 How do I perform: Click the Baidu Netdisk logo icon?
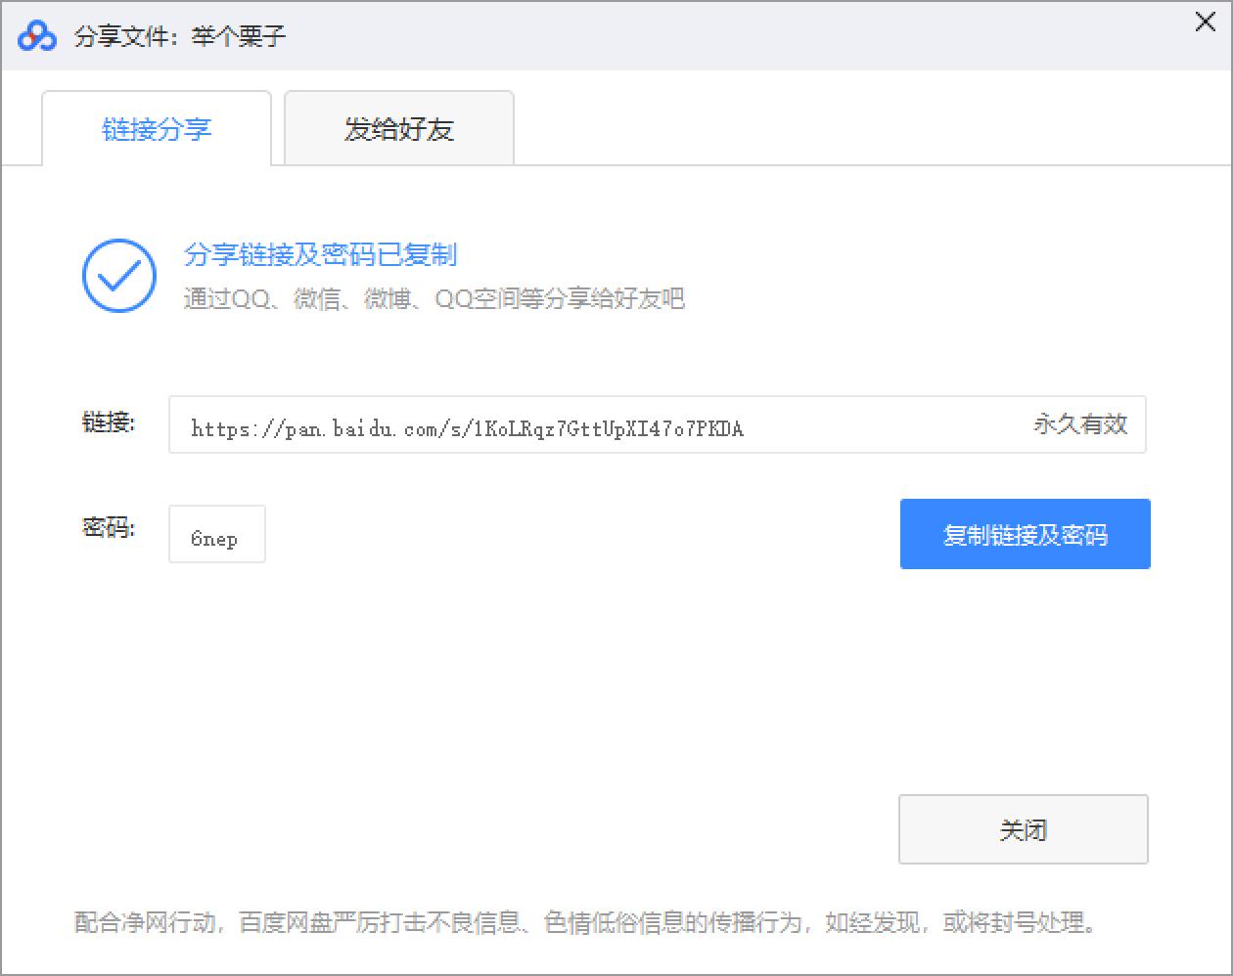(x=37, y=35)
